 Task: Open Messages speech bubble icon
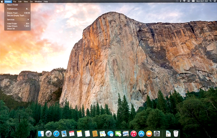(x=110, y=134)
